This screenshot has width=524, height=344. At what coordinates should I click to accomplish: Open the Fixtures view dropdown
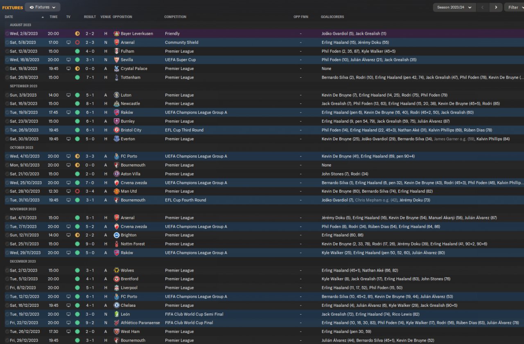pyautogui.click(x=43, y=7)
